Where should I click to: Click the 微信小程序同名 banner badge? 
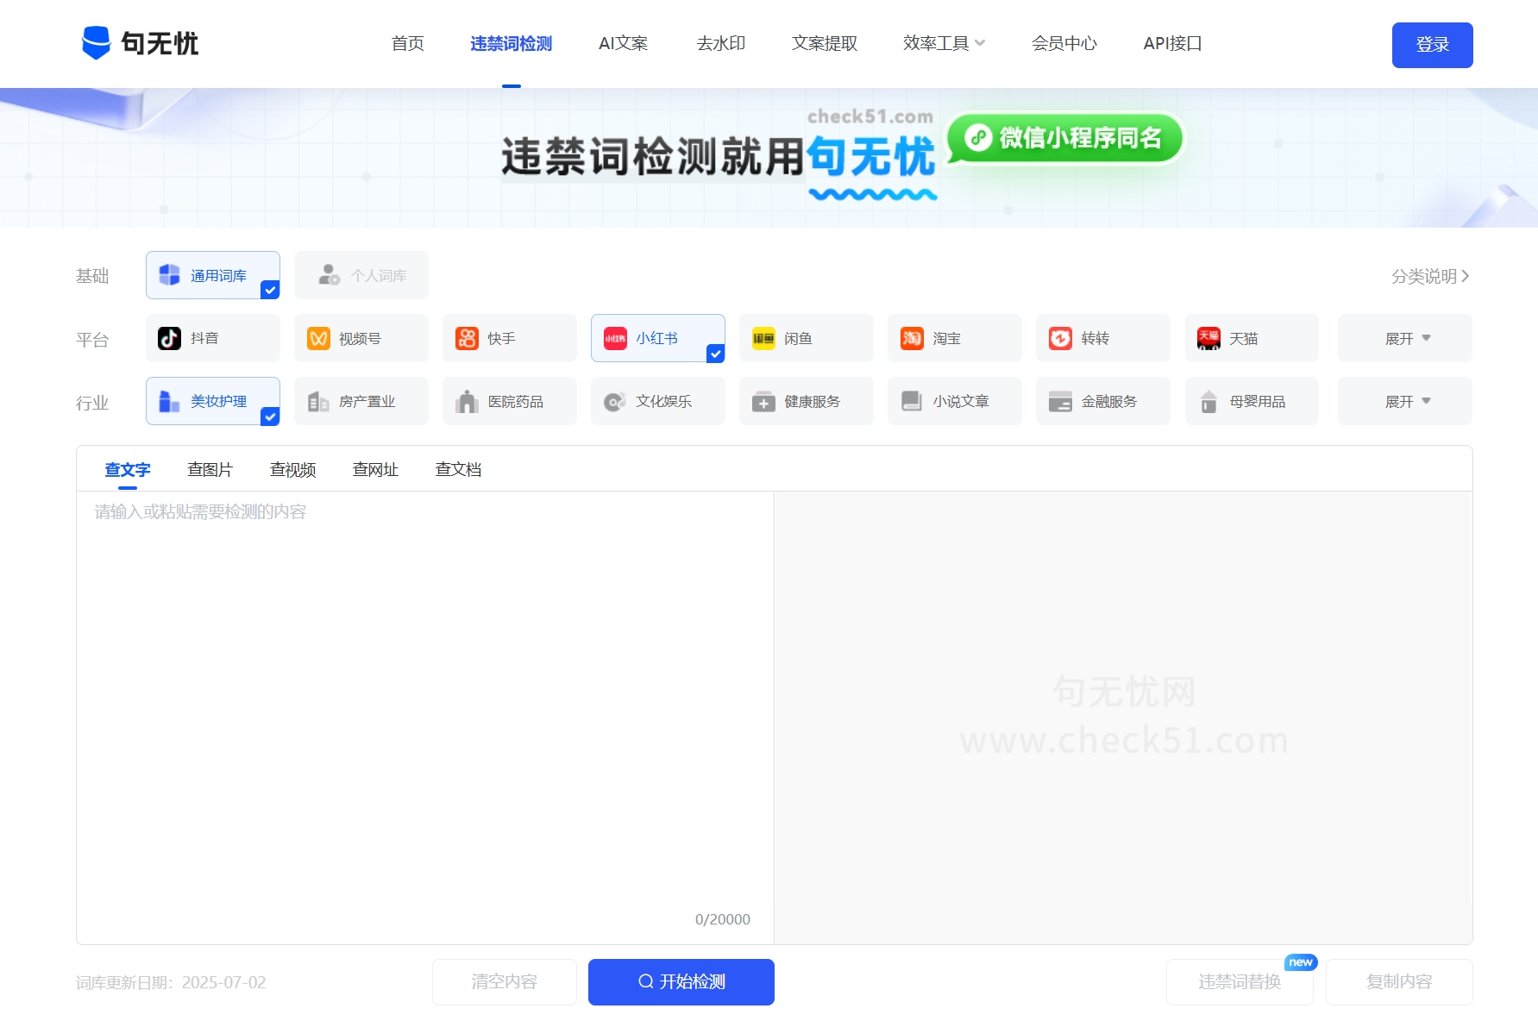point(1064,138)
